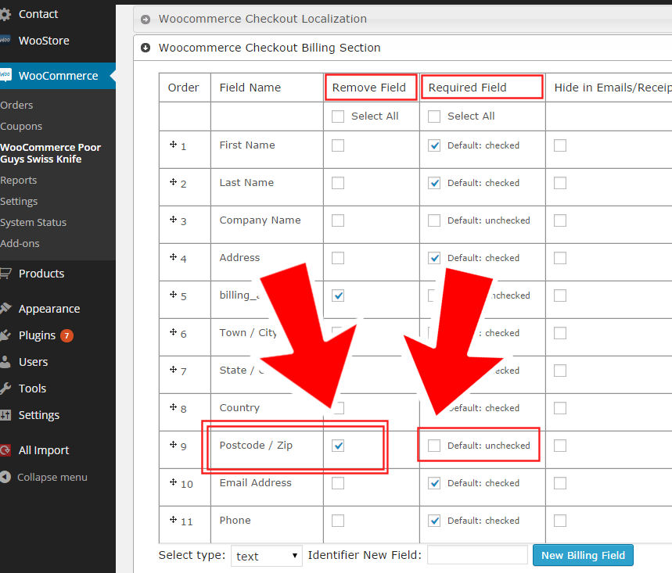Collapse the Woocommerce Checkout Billing Section panel
Screen dimensions: 672x573
tap(146, 48)
